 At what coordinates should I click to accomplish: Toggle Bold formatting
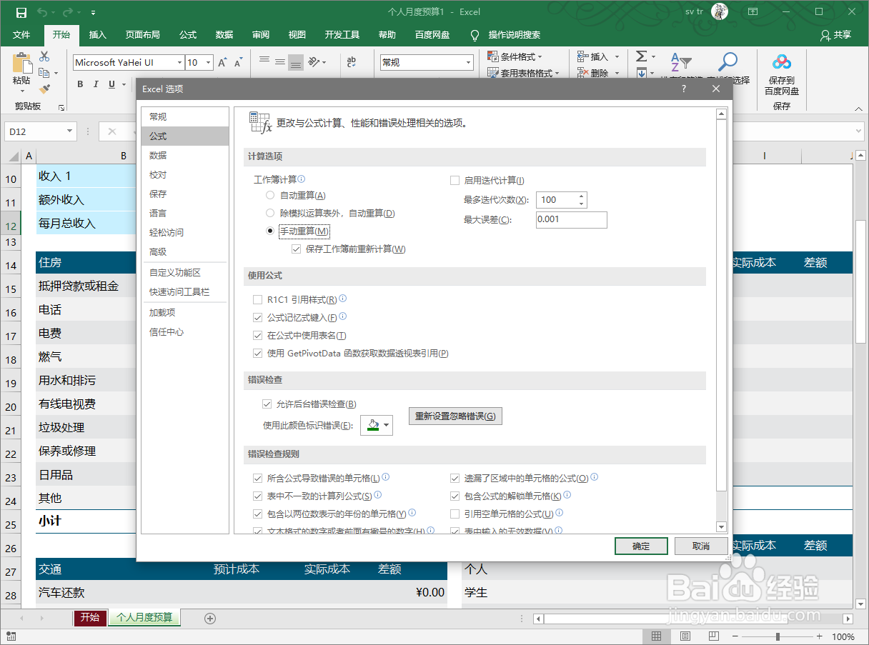tap(80, 84)
